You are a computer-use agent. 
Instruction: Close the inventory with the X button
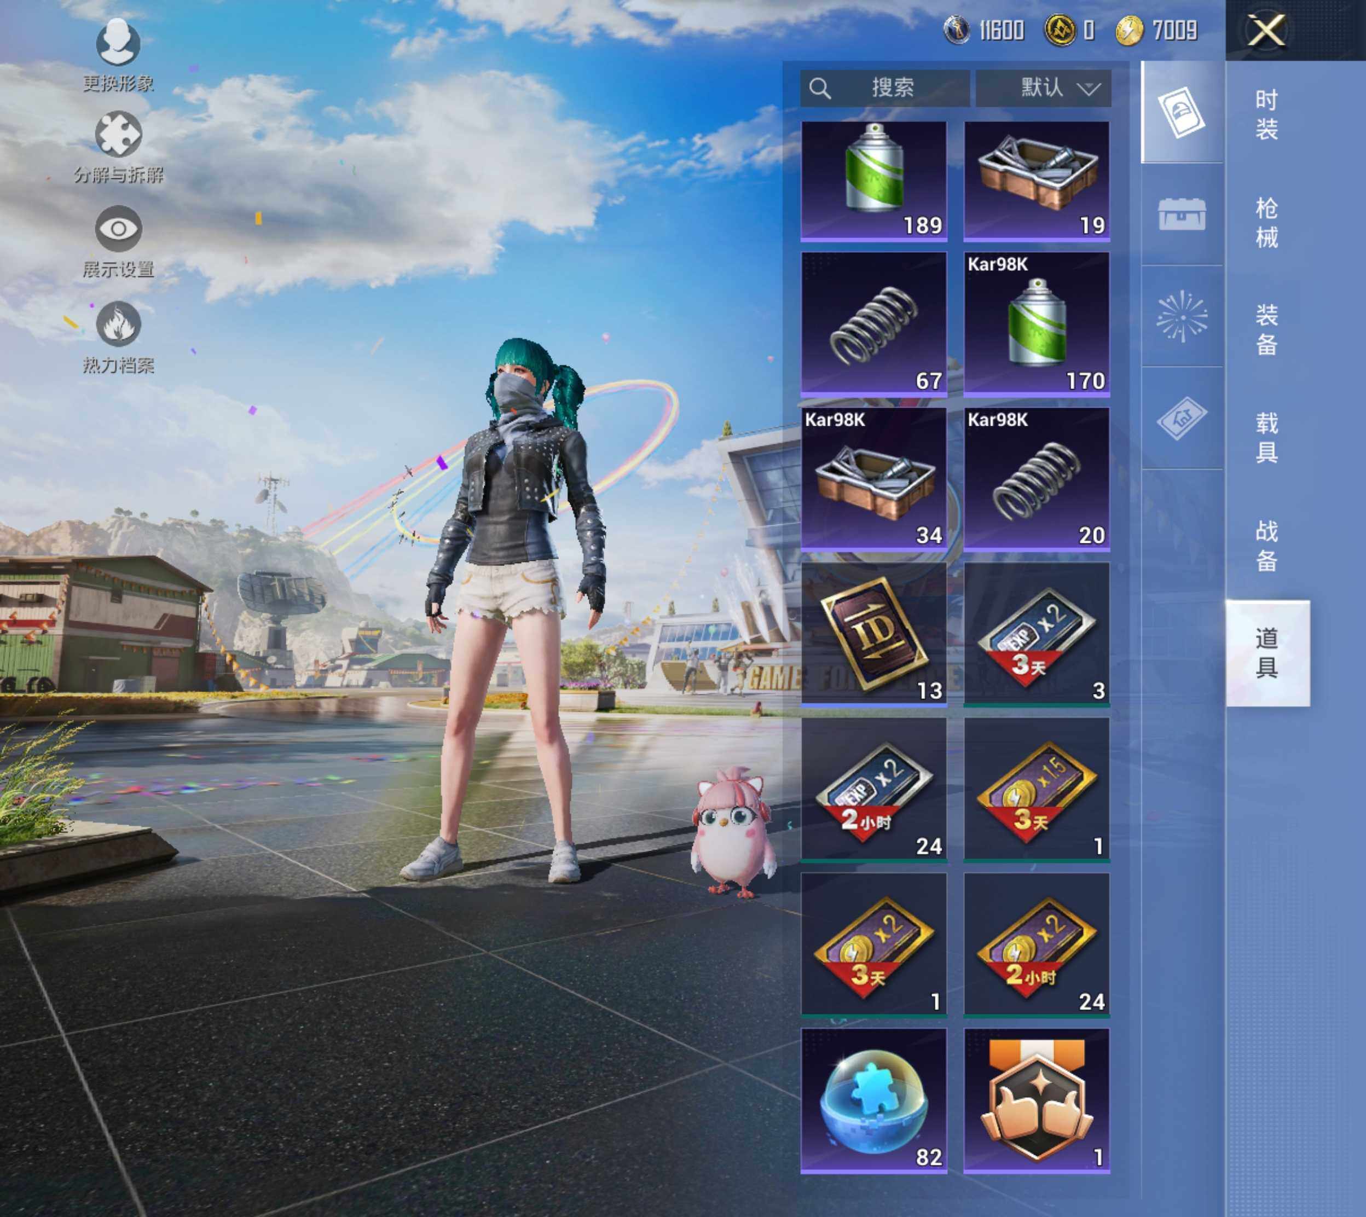click(1267, 31)
